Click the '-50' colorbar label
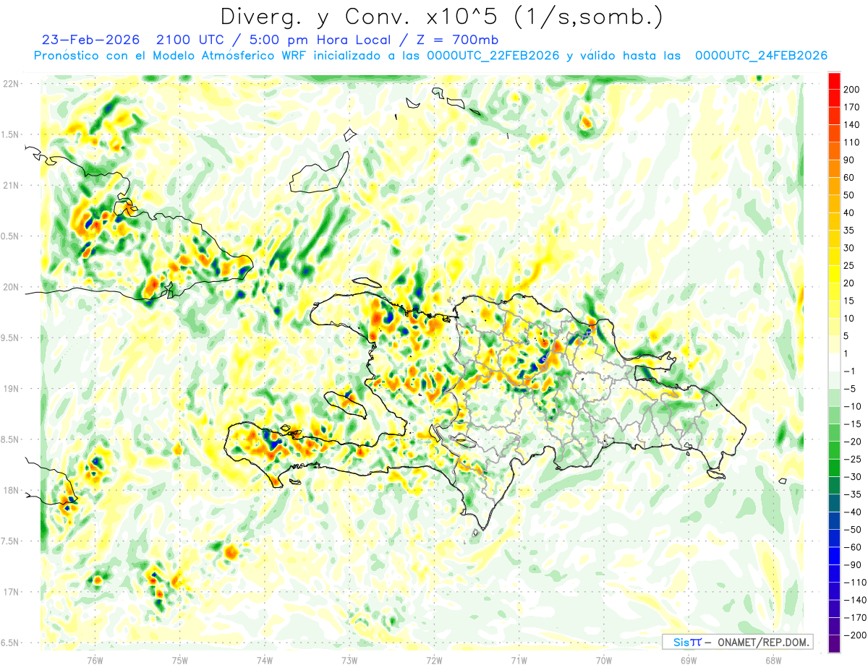 [852, 530]
